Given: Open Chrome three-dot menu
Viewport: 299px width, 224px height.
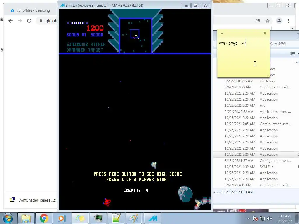Looking at the screenshot, I should point(288,21).
